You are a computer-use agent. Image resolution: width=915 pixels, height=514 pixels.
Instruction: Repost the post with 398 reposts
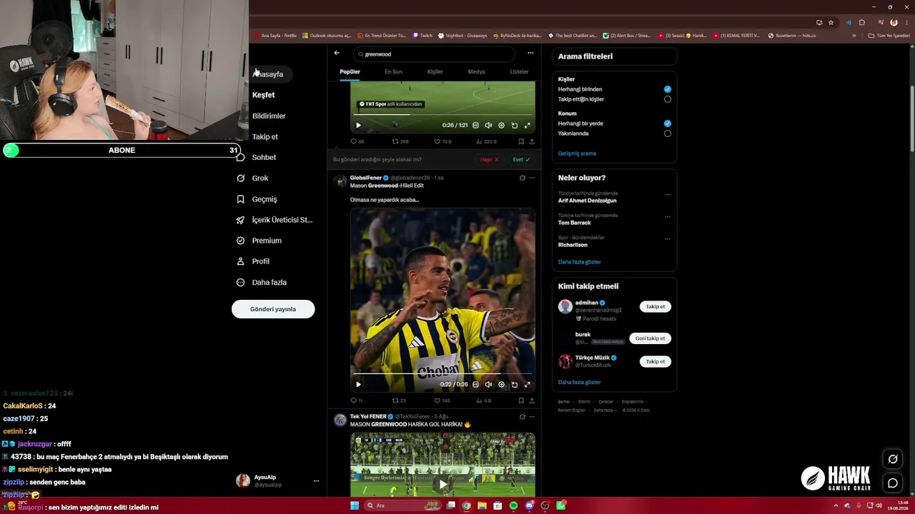coord(400,141)
